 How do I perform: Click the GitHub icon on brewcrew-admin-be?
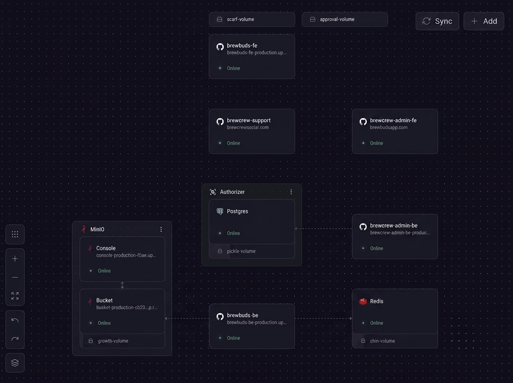click(x=363, y=227)
